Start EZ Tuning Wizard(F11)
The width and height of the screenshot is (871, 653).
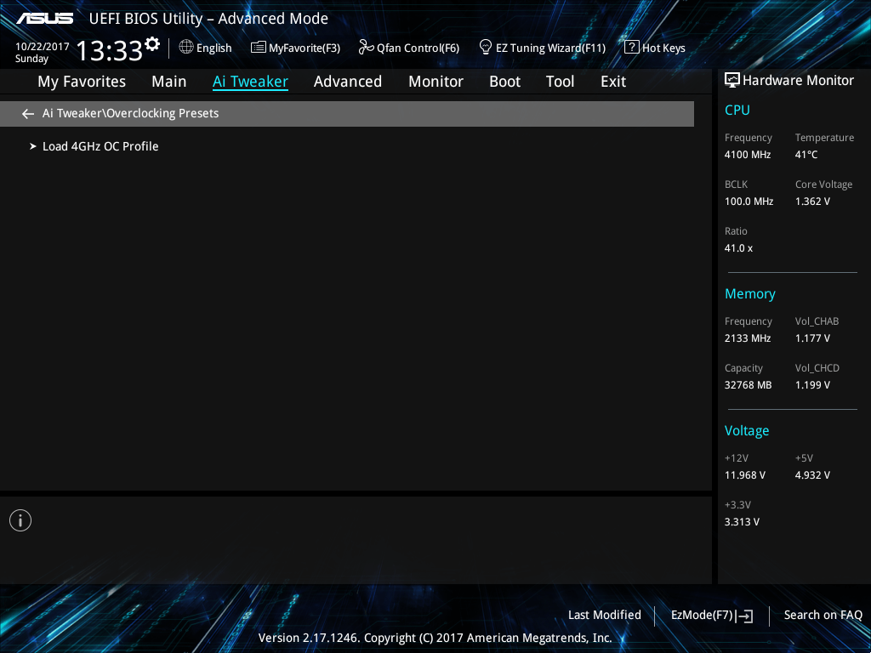pyautogui.click(x=550, y=48)
